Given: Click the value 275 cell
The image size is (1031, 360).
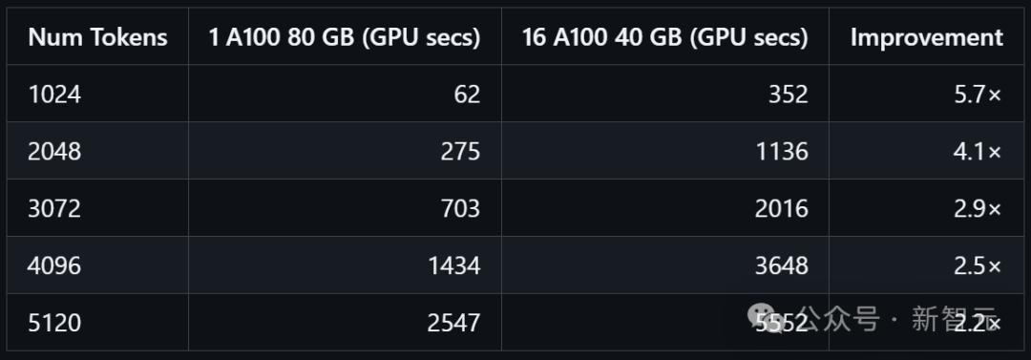Looking at the screenshot, I should [345, 152].
